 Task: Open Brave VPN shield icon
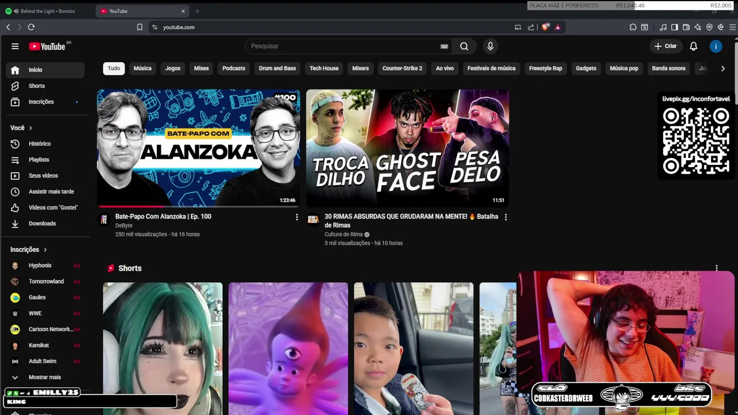point(709,27)
